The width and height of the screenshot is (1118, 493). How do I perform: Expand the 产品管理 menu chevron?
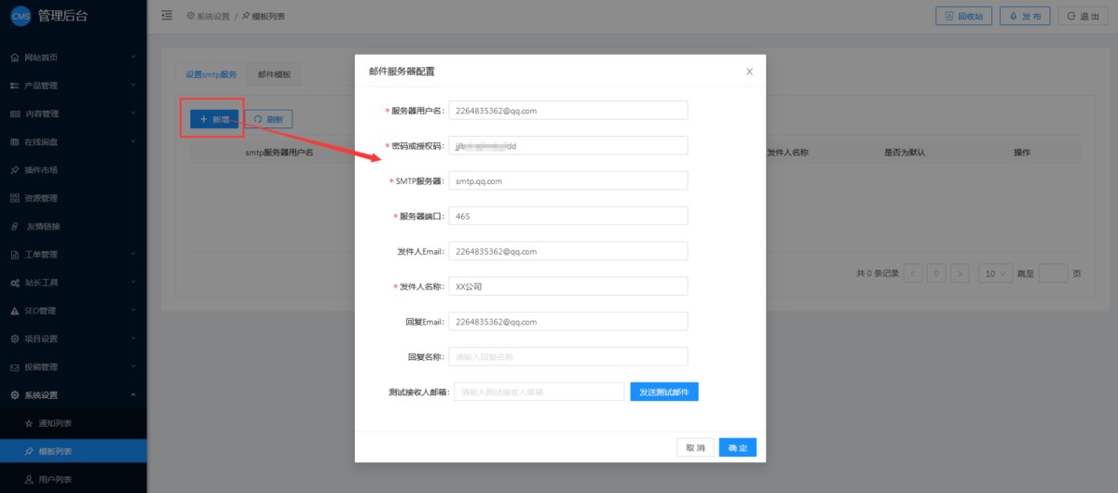[133, 86]
